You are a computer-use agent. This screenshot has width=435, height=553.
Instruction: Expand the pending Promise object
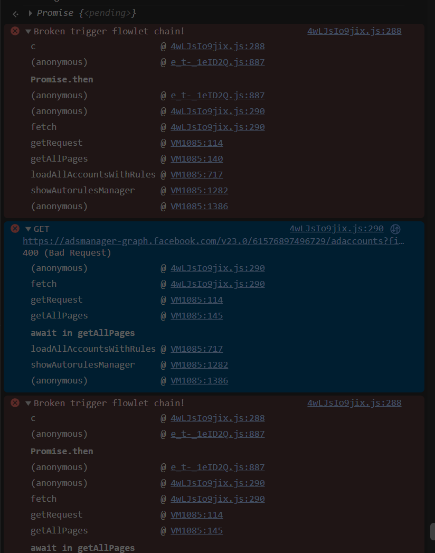click(31, 13)
